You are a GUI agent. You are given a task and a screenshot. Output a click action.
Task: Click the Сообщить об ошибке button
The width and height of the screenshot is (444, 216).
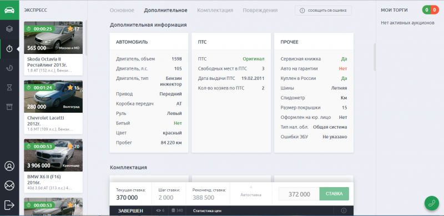(323, 11)
